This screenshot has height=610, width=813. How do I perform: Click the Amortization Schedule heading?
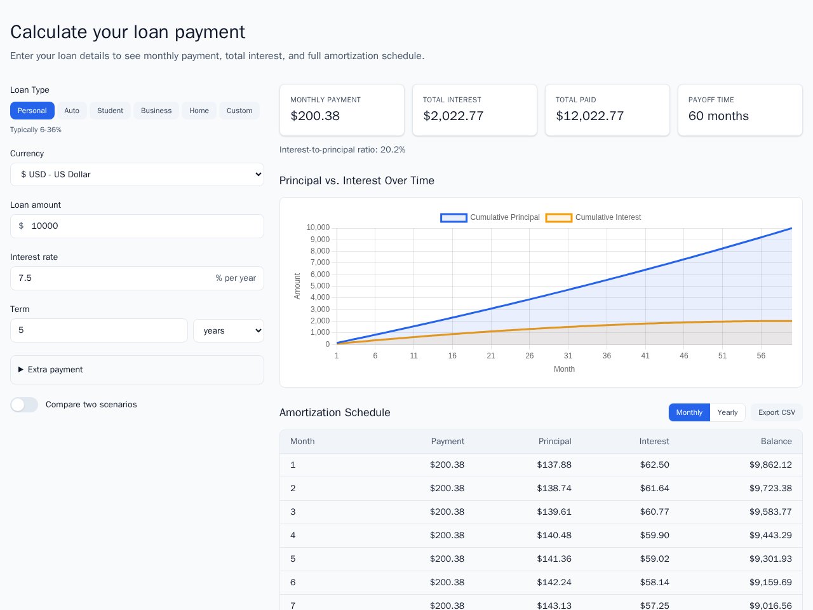pyautogui.click(x=335, y=412)
